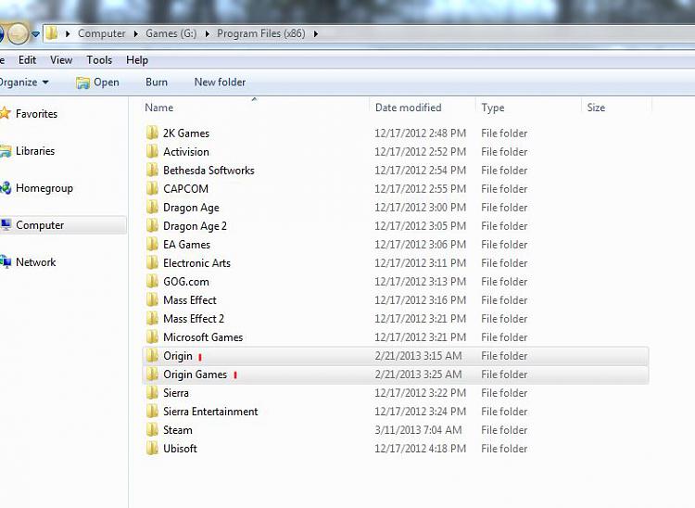Navigate to Games (G:) in the breadcrumb

click(x=171, y=33)
